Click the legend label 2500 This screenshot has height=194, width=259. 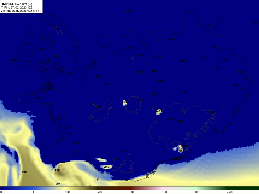coord(230,192)
